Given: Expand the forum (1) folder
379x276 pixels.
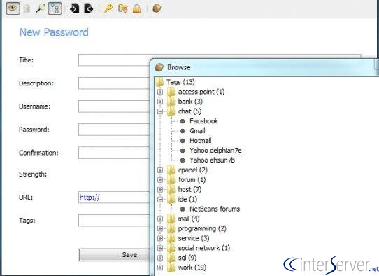Looking at the screenshot, I should point(159,179).
